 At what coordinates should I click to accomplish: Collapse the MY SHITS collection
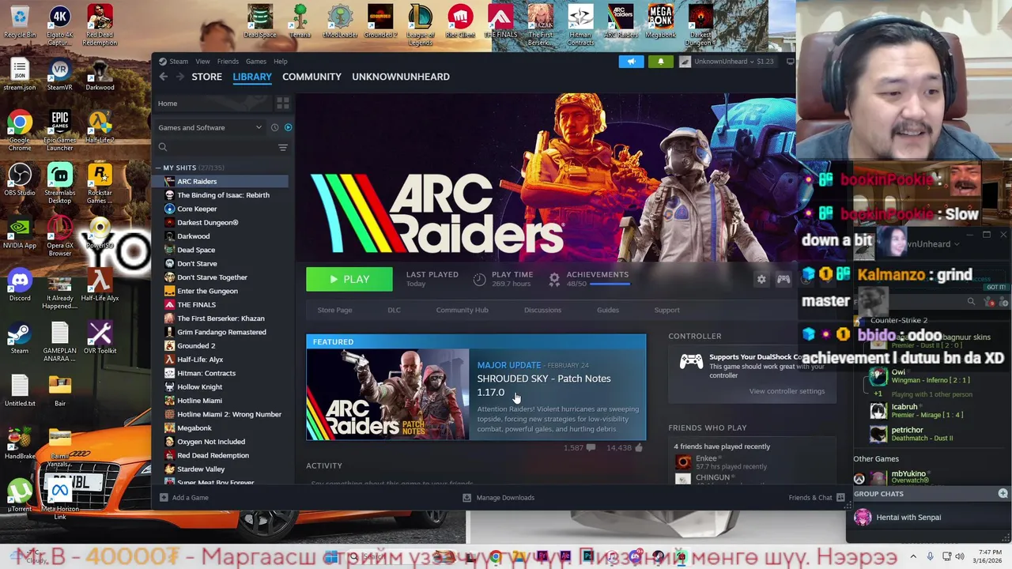[x=158, y=168]
